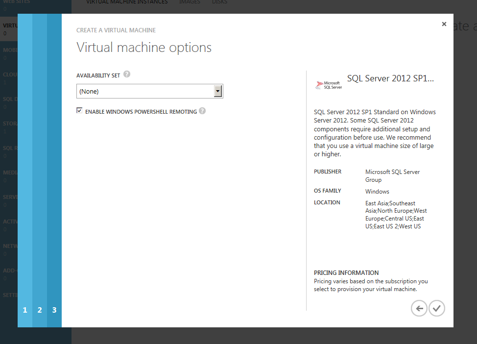Jump to wizard step 1
Screen dimensions: 477x344
25,310
